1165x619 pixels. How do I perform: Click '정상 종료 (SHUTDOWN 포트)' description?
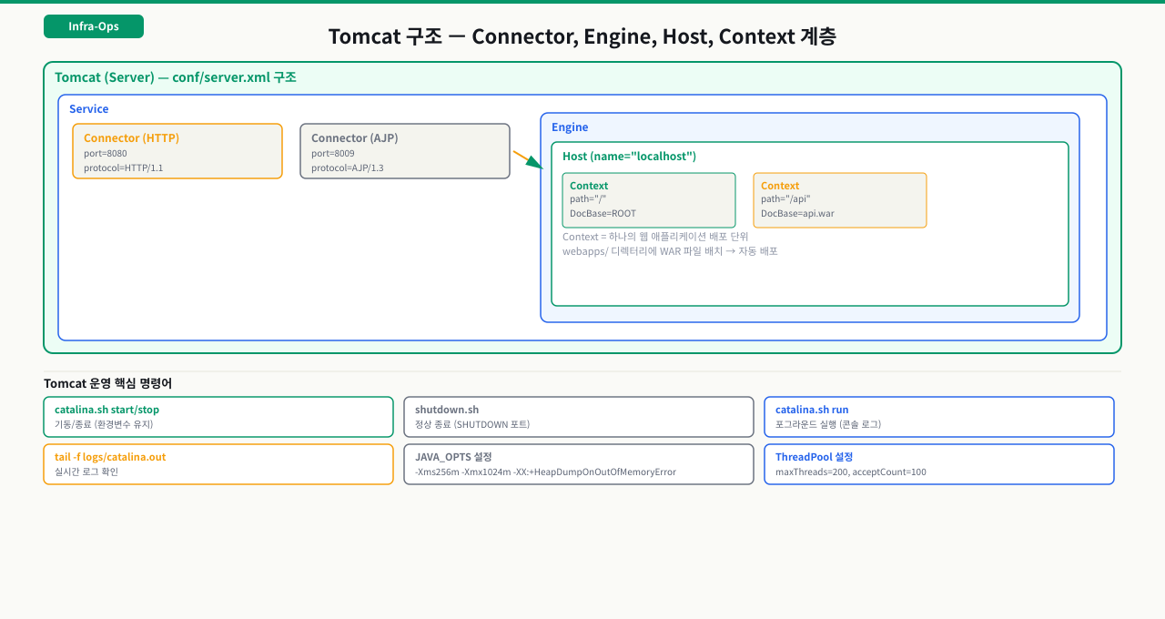coord(472,424)
